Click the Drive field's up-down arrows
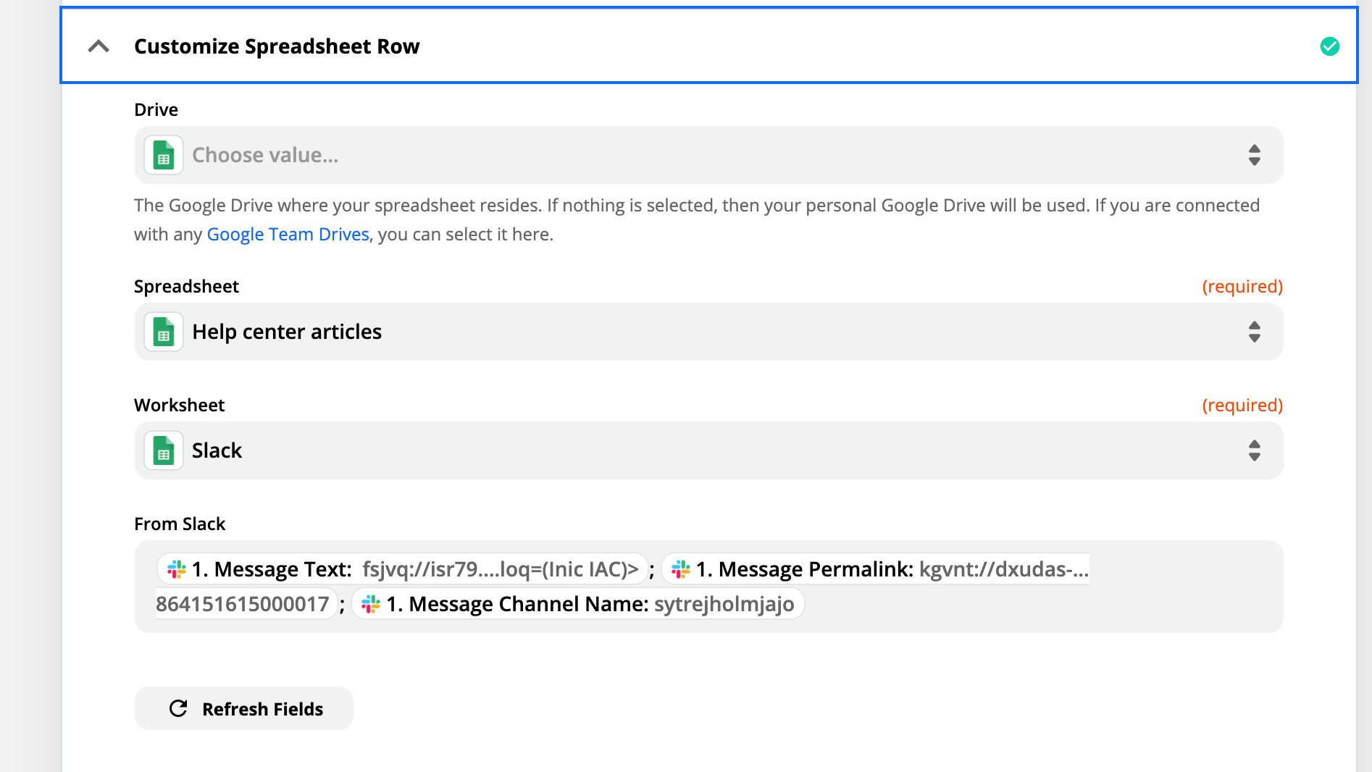Viewport: 1372px width, 772px height. pyautogui.click(x=1254, y=155)
